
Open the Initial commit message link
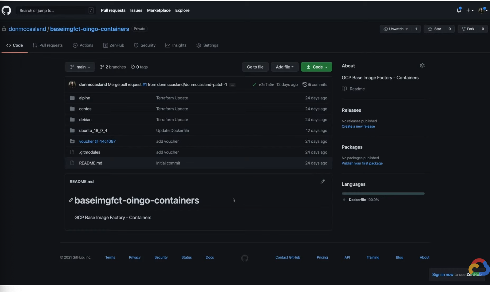tap(168, 163)
